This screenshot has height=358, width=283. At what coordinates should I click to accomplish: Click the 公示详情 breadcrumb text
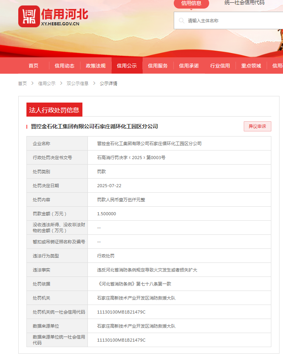tap(108, 83)
